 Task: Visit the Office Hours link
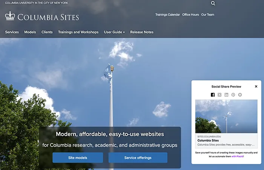[190, 15]
